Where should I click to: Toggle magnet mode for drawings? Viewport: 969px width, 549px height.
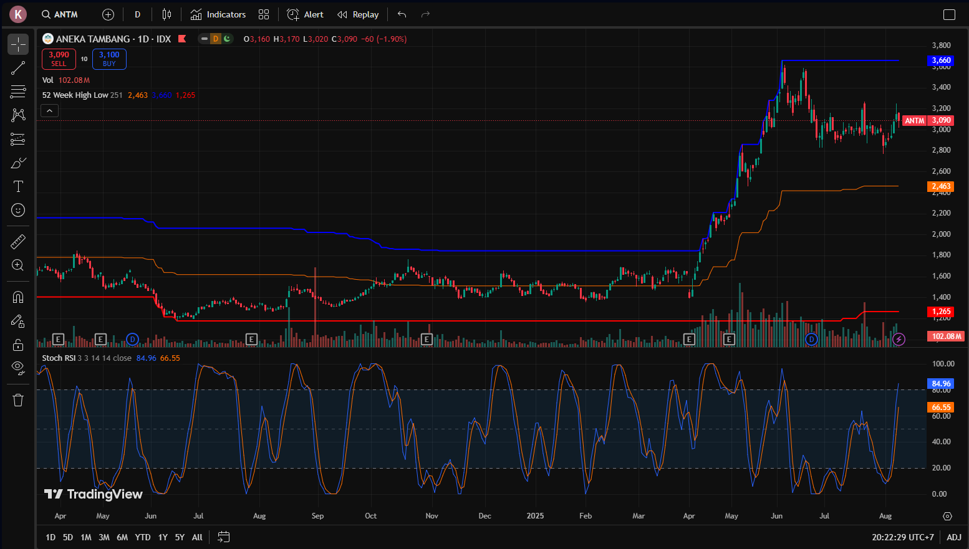pos(18,297)
